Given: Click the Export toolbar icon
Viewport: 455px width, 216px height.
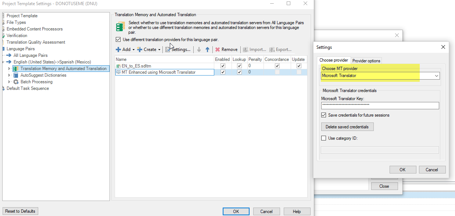Looking at the screenshot, I should pos(272,50).
